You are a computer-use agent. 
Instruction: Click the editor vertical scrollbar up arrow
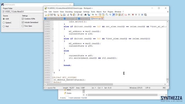[x=167, y=22]
